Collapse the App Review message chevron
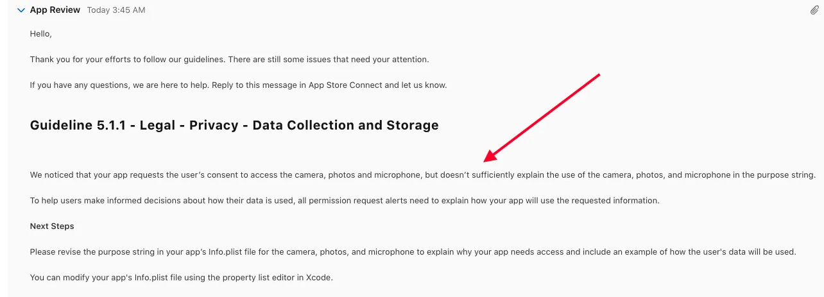This screenshot has width=824, height=297. pyautogui.click(x=21, y=10)
